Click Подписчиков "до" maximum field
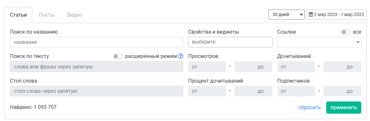The width and height of the screenshot is (370, 121). click(x=342, y=91)
